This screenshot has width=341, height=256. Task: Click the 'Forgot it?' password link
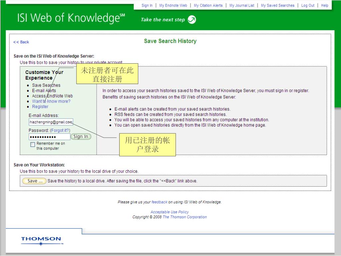point(60,130)
